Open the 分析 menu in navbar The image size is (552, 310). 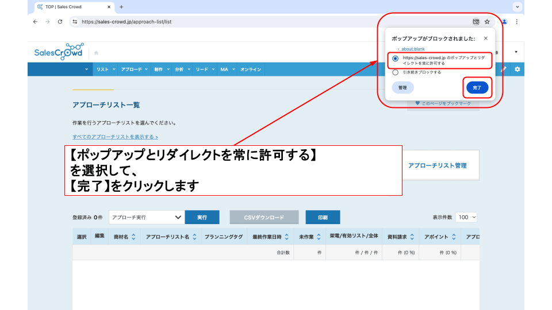pos(182,69)
